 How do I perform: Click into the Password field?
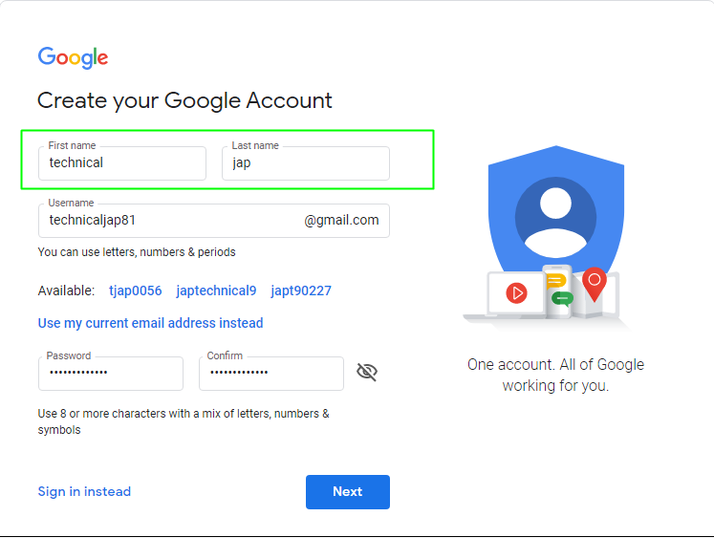111,374
